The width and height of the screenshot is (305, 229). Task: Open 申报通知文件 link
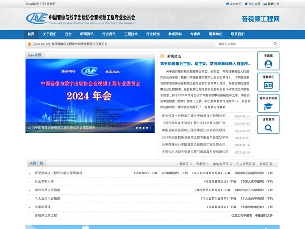tap(264, 215)
